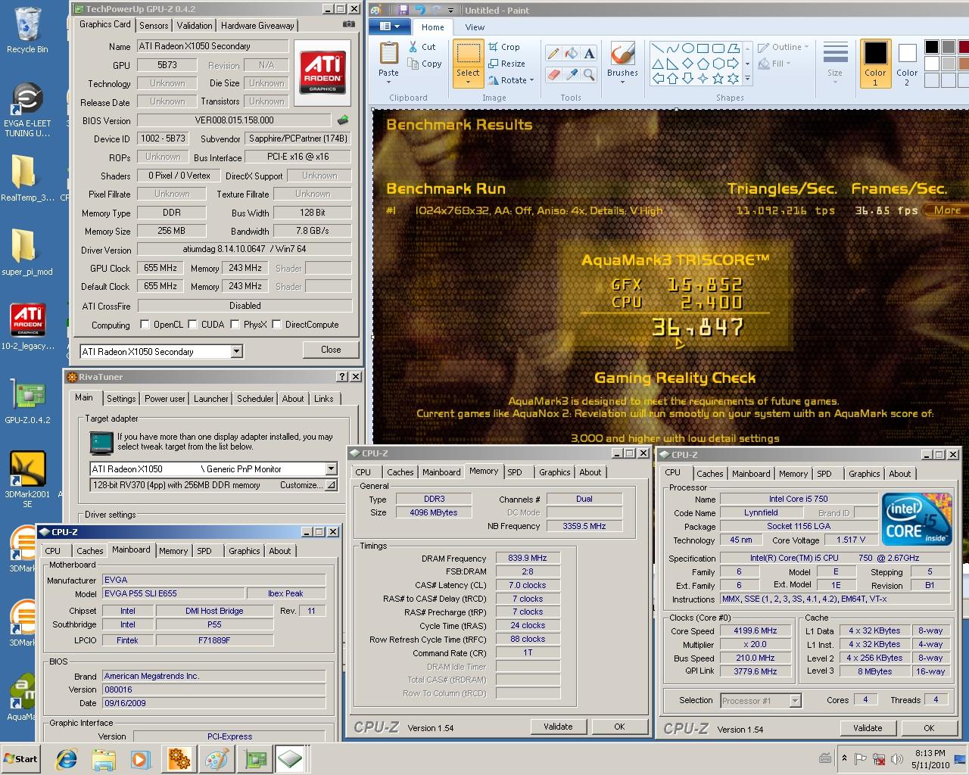Open the Recycle Bin desktop icon
969x775 pixels.
click(x=27, y=30)
